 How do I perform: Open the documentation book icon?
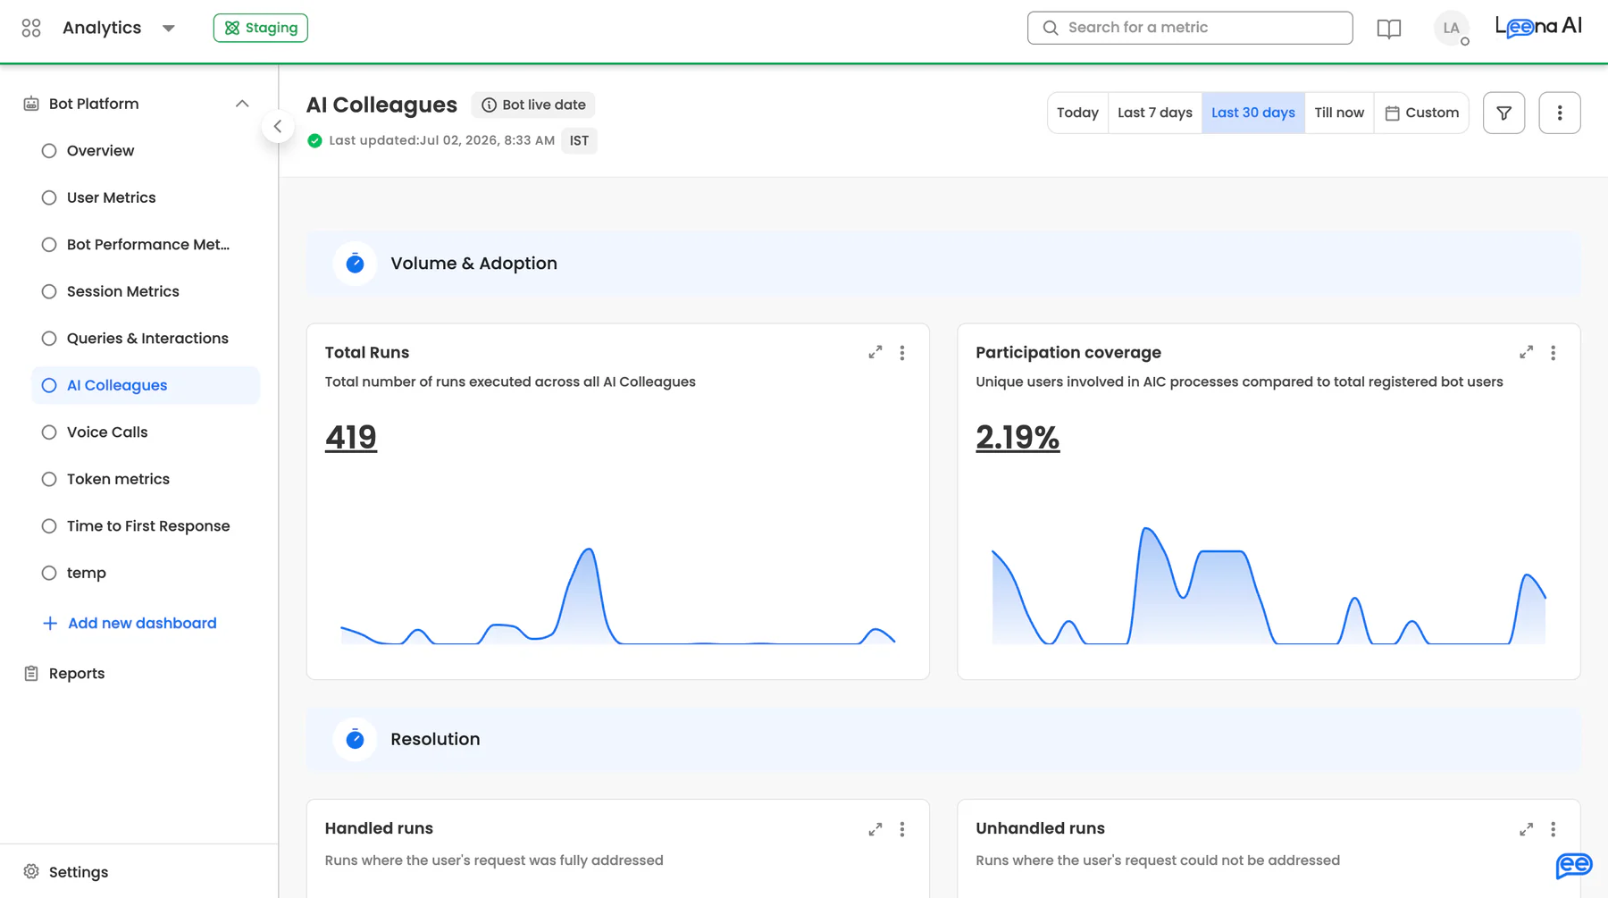(1389, 28)
